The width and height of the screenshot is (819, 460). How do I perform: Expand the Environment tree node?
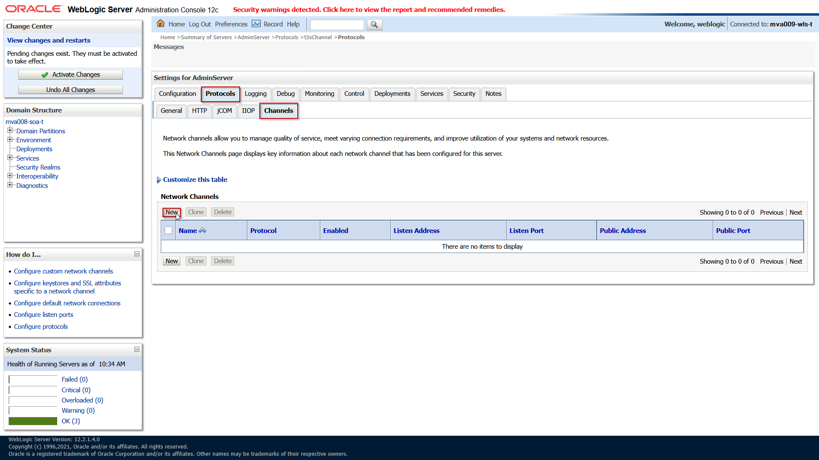point(10,139)
